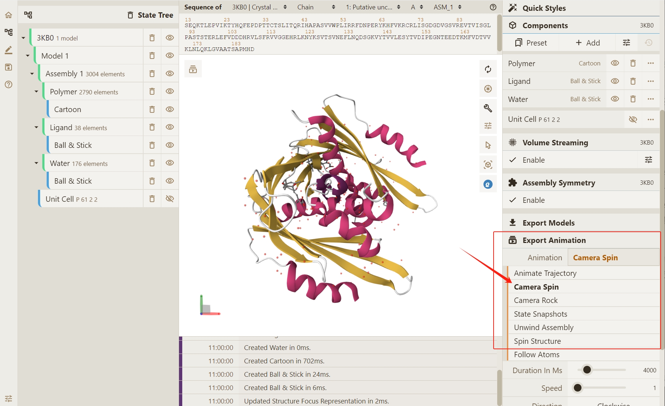Toggle visibility of Ligand in State Tree
This screenshot has height=406, width=665.
170,127
